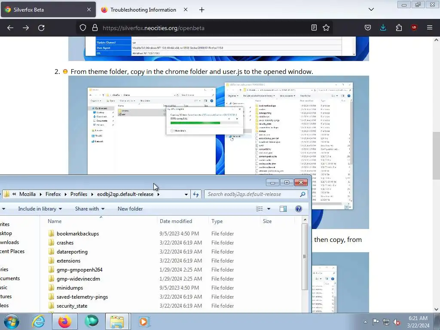Toggle reader view icon

point(314,28)
